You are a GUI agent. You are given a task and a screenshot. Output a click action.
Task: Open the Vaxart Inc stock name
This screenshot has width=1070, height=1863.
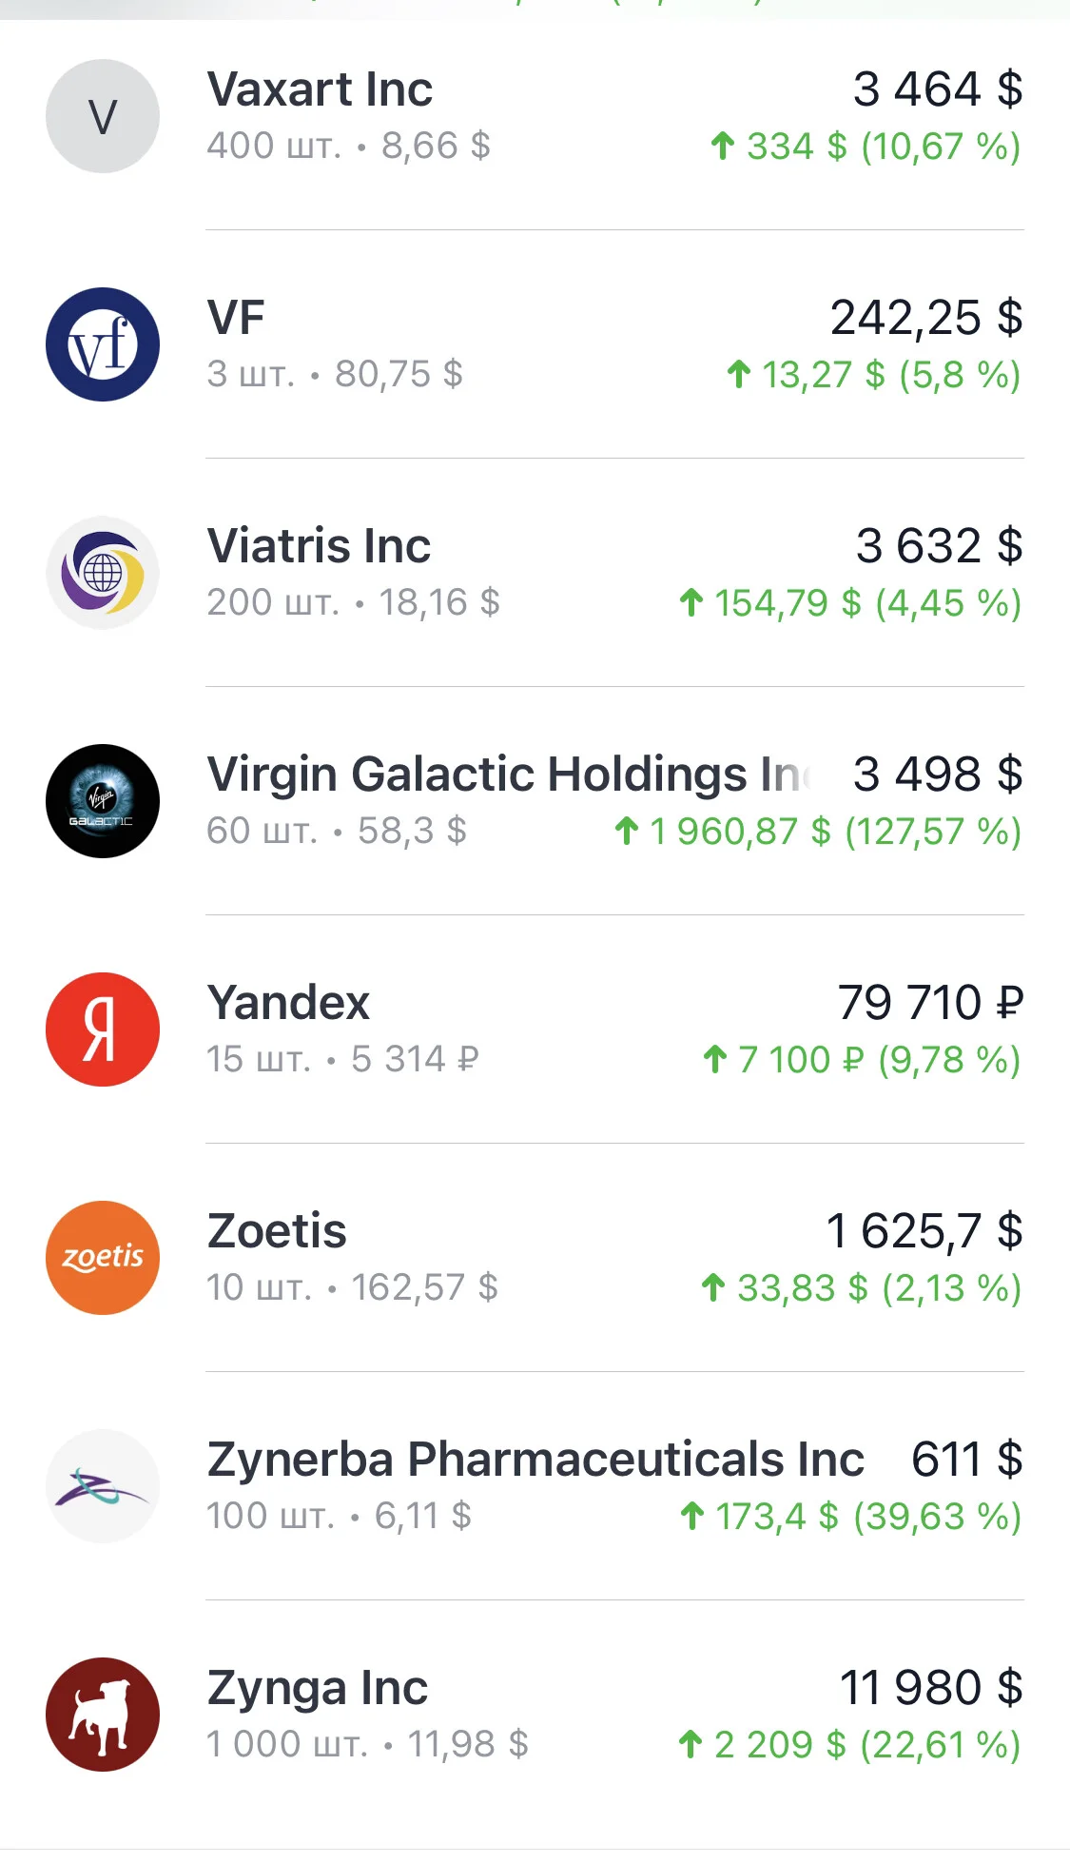[320, 89]
